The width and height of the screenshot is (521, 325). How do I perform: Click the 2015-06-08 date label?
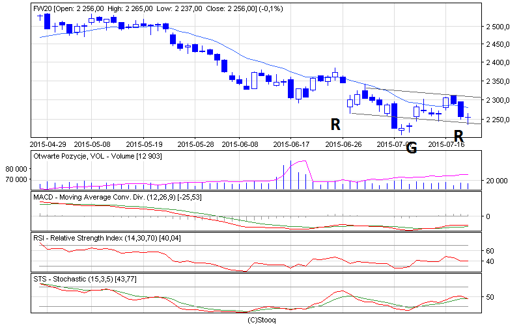pyautogui.click(x=240, y=144)
